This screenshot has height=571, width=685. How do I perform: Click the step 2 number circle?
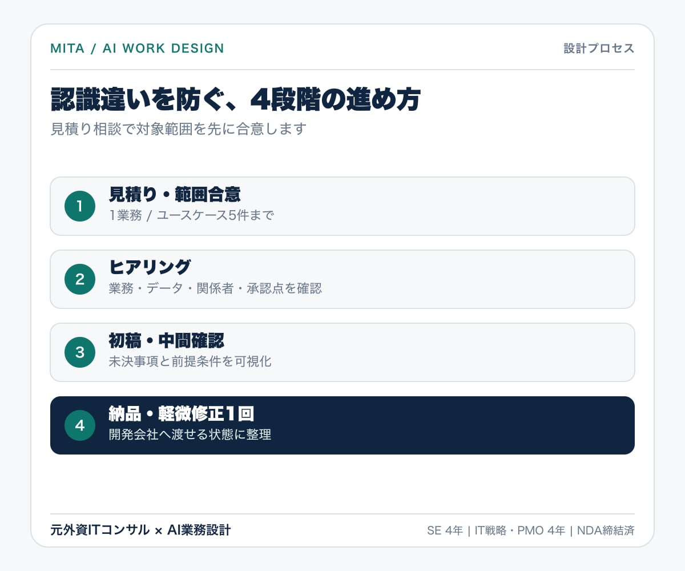[80, 279]
